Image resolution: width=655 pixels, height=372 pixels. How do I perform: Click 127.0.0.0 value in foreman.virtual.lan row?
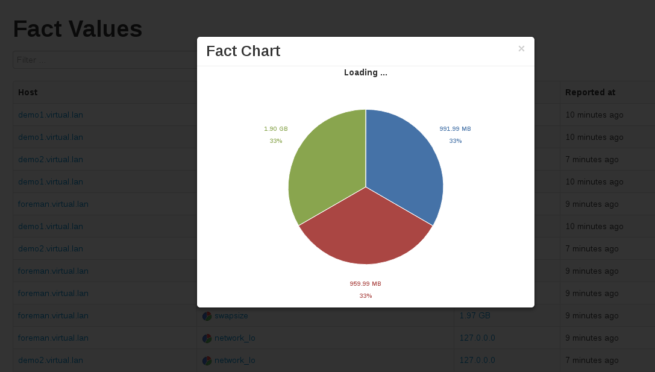(x=477, y=338)
